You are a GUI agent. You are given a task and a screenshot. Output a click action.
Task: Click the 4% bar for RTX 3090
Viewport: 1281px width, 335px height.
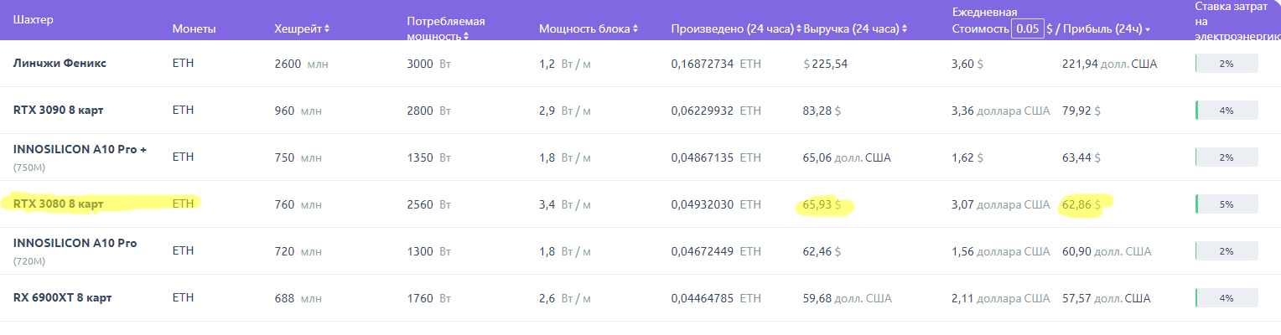[x=1227, y=111]
